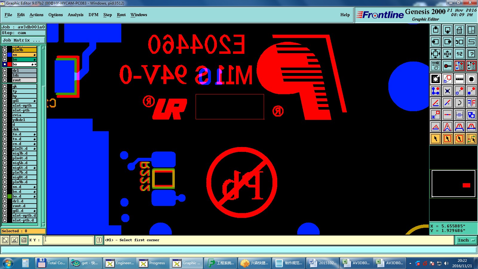478x269 pixels.
Task: Click the taskbar volume speaker icon
Action: (x=446, y=263)
